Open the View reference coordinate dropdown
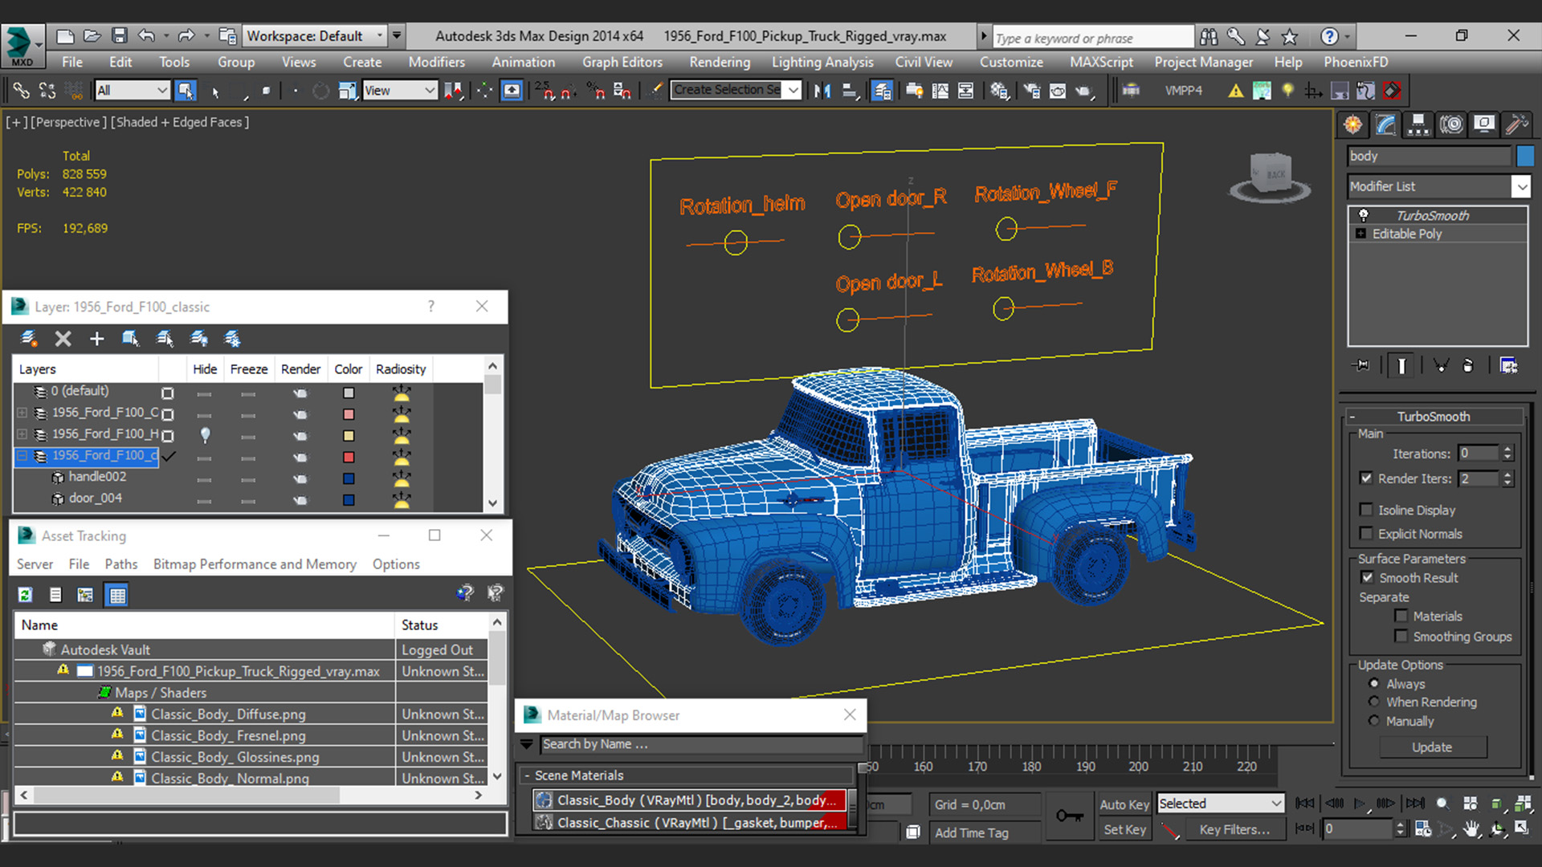This screenshot has width=1542, height=867. [399, 91]
